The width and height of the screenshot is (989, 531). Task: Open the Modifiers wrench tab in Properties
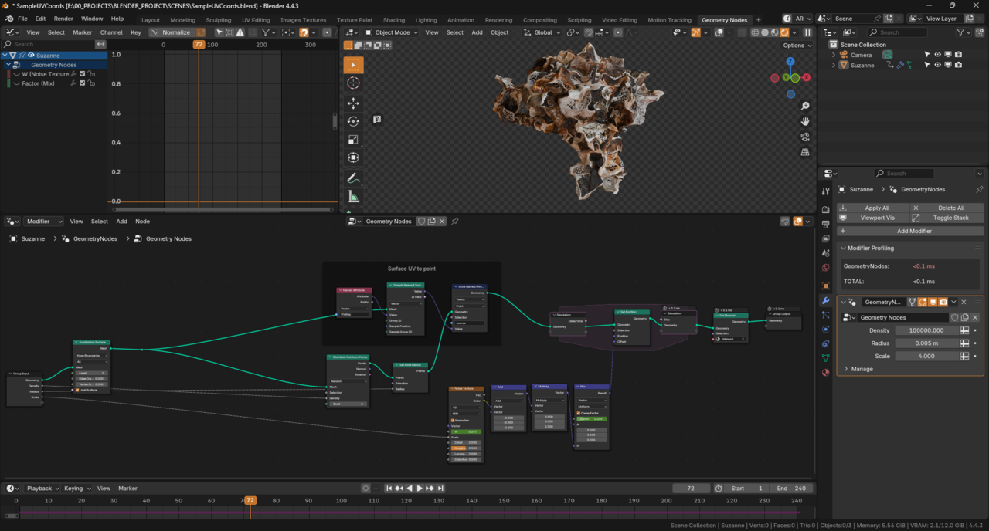coord(826,299)
